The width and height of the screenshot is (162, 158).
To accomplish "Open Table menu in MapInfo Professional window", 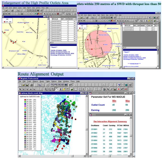I will [48, 81].
